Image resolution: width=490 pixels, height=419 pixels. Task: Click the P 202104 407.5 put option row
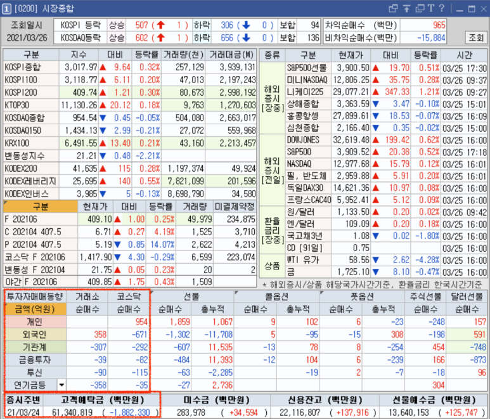[x=130, y=244]
